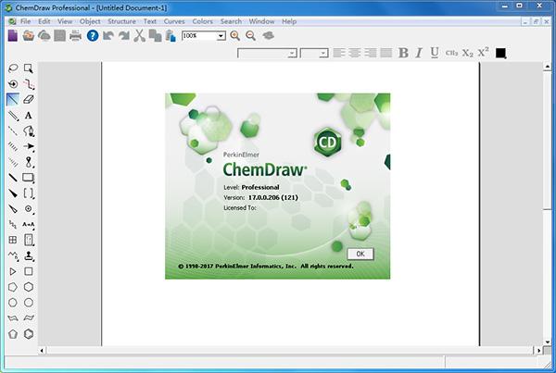Screen dimensions: 556x373
Task: Select the Text tool
Action: 29,115
